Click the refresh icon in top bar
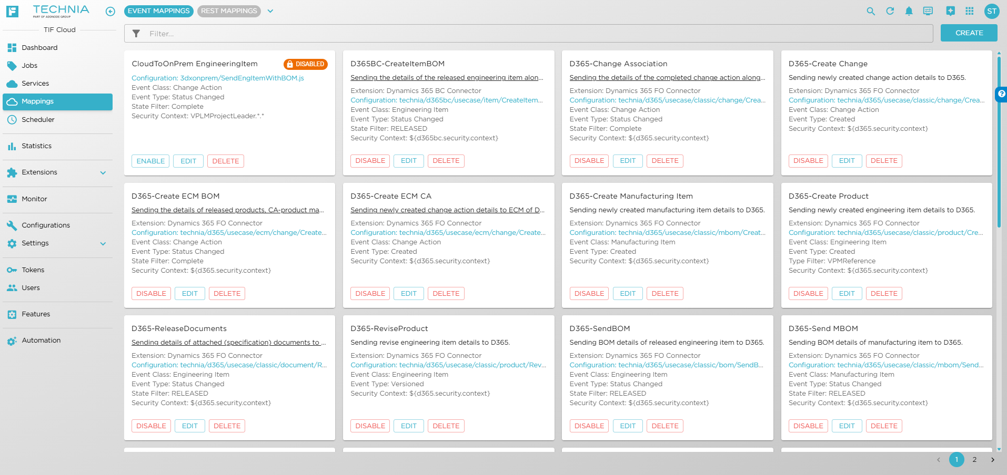The image size is (1007, 475). point(890,11)
